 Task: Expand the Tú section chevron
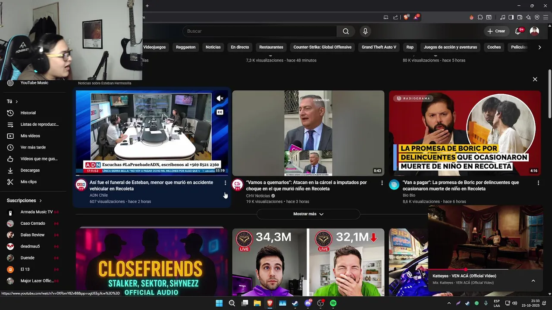(x=17, y=102)
